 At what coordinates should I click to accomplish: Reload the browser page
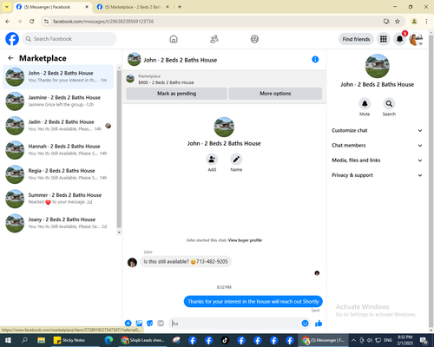(32, 21)
